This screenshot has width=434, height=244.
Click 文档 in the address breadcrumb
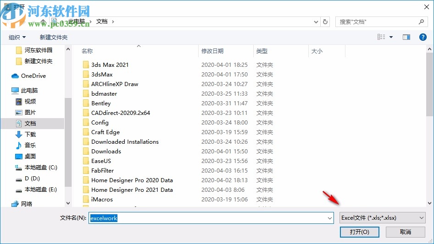pyautogui.click(x=101, y=22)
